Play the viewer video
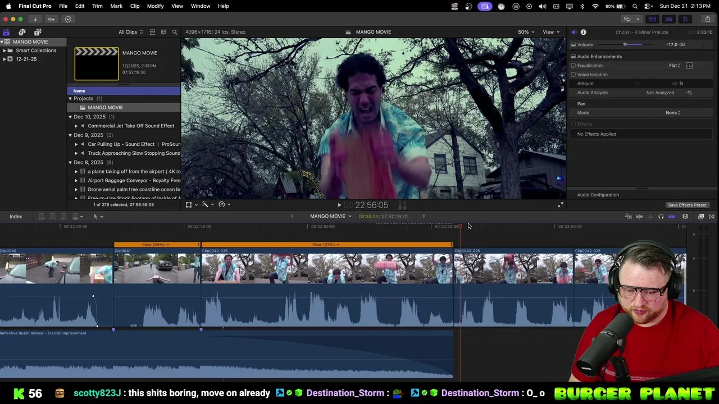The image size is (719, 404). click(339, 205)
